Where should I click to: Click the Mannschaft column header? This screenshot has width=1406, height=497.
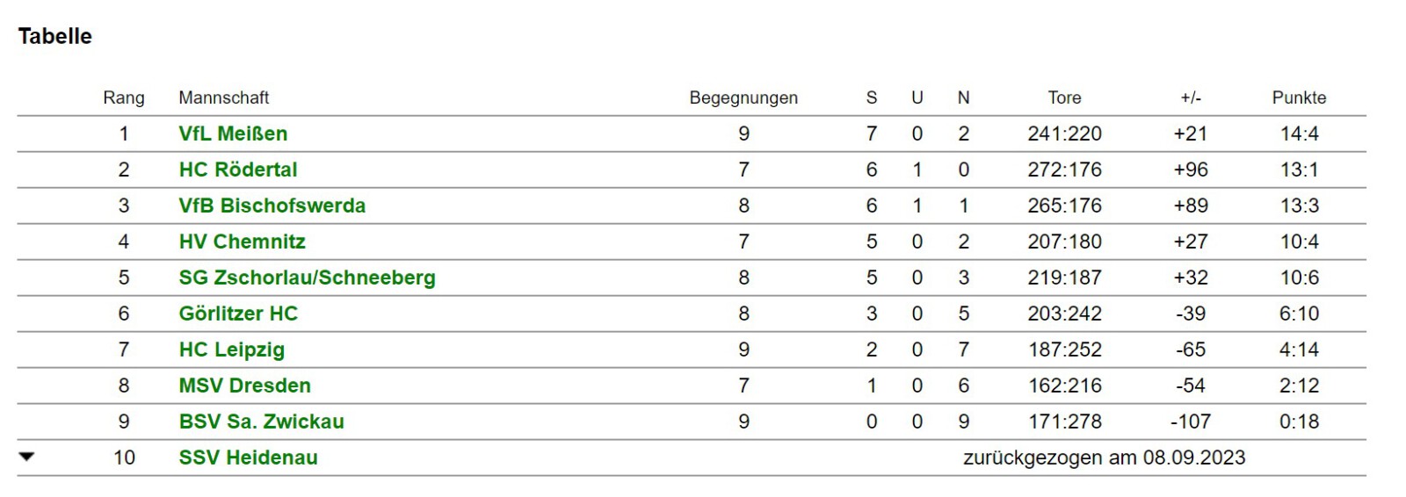click(x=224, y=97)
